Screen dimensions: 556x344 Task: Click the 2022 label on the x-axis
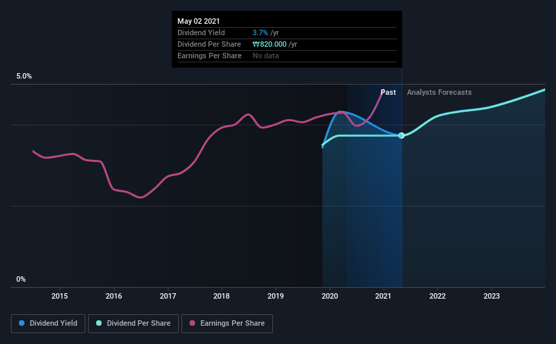(437, 296)
